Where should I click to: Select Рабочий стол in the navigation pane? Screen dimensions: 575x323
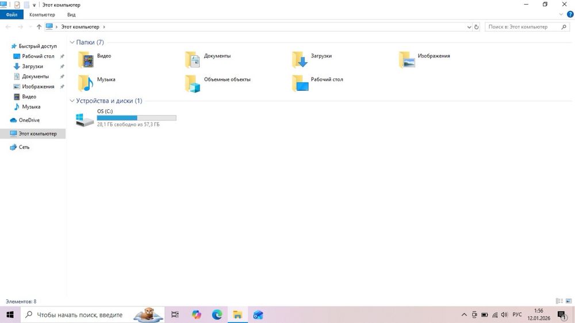coord(37,56)
